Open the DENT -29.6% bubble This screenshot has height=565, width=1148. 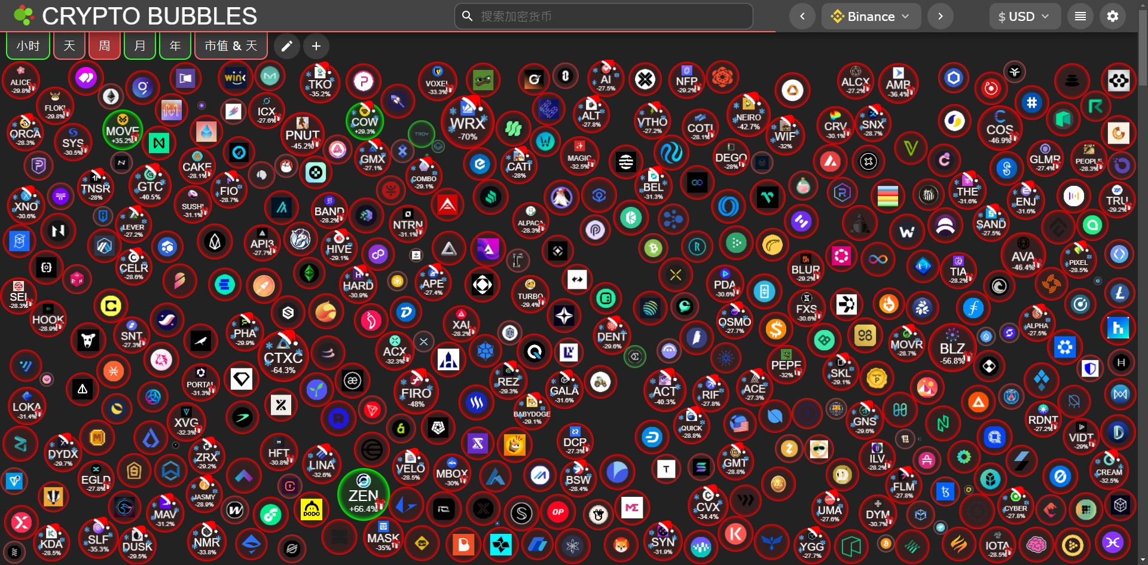(612, 336)
